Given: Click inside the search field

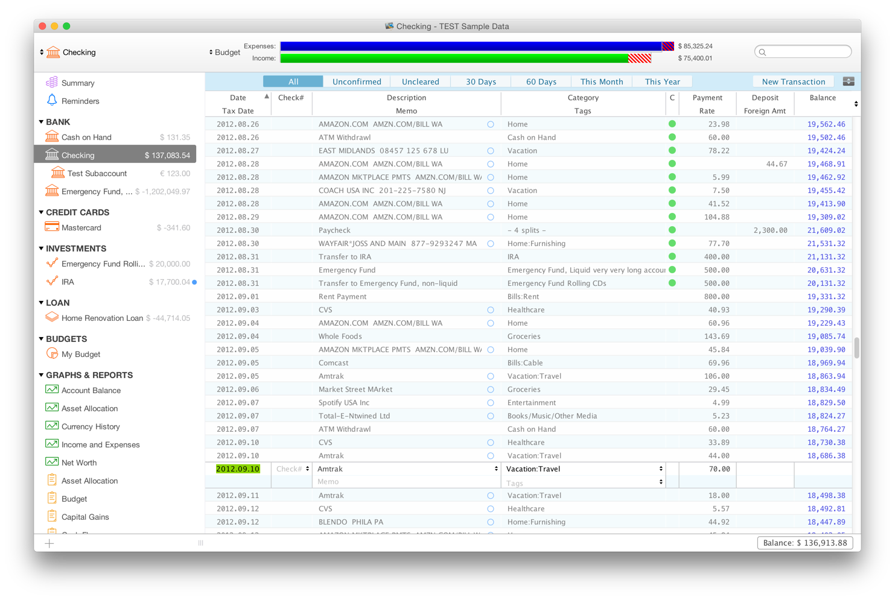Looking at the screenshot, I should pos(803,51).
